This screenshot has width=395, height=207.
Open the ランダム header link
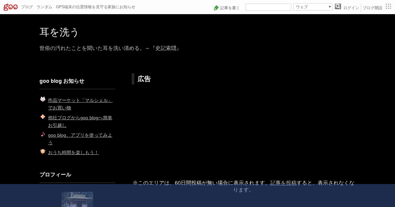44,7
